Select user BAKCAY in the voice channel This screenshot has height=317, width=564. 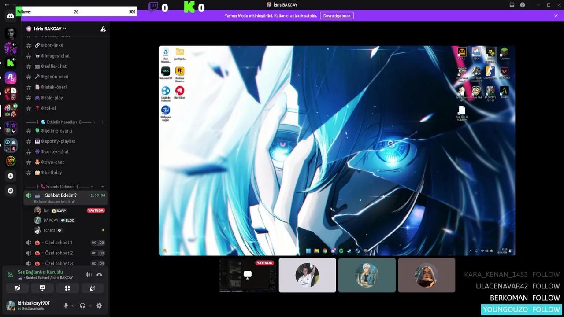69,220
